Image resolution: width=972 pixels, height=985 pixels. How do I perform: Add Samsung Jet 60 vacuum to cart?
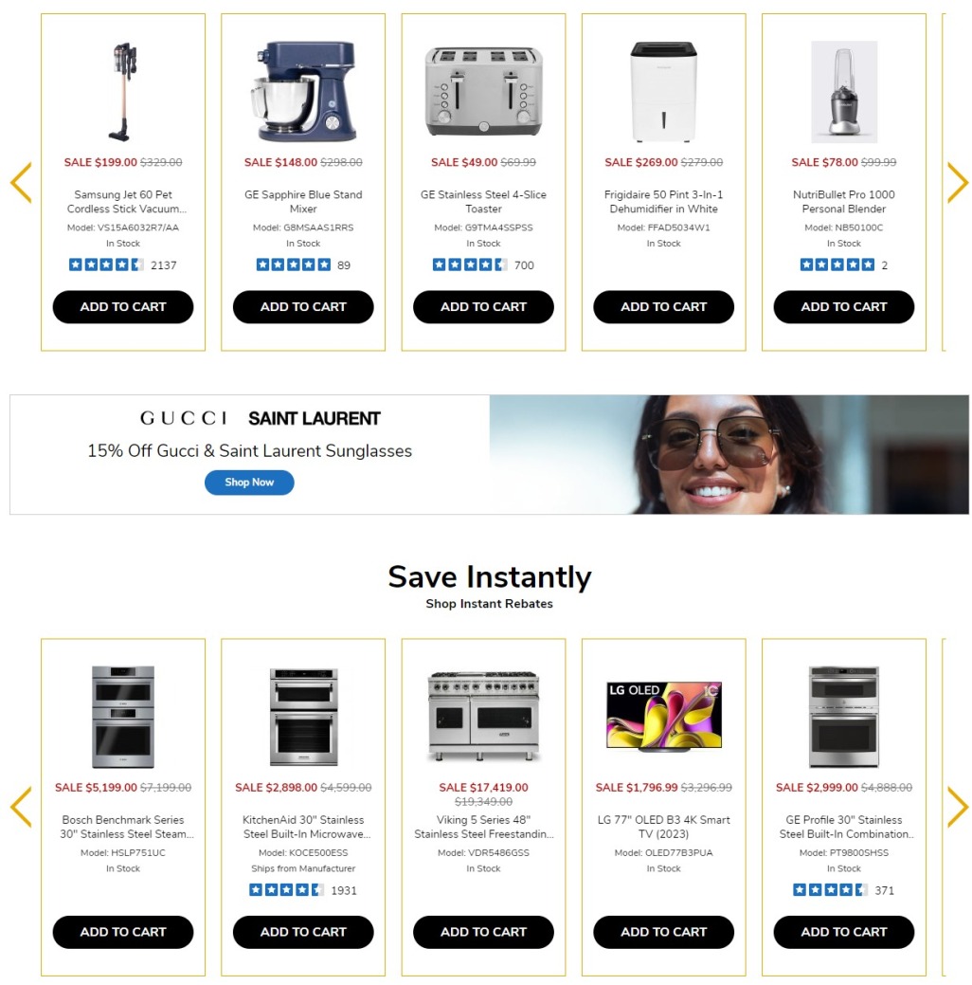123,307
